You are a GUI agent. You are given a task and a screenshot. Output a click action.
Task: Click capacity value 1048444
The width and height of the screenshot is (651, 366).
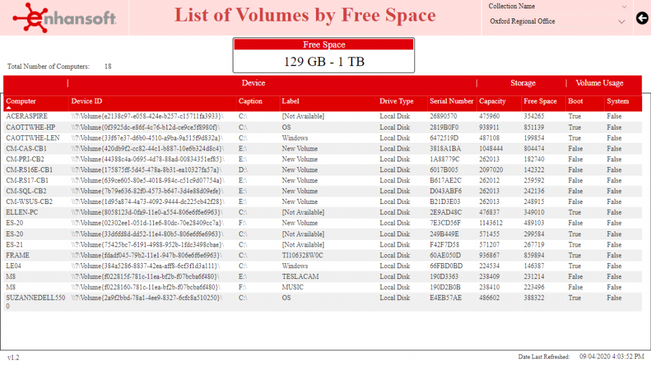coord(491,149)
